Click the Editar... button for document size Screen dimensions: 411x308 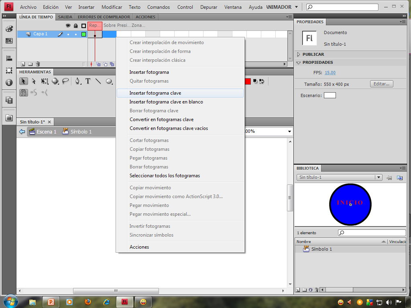pos(381,84)
